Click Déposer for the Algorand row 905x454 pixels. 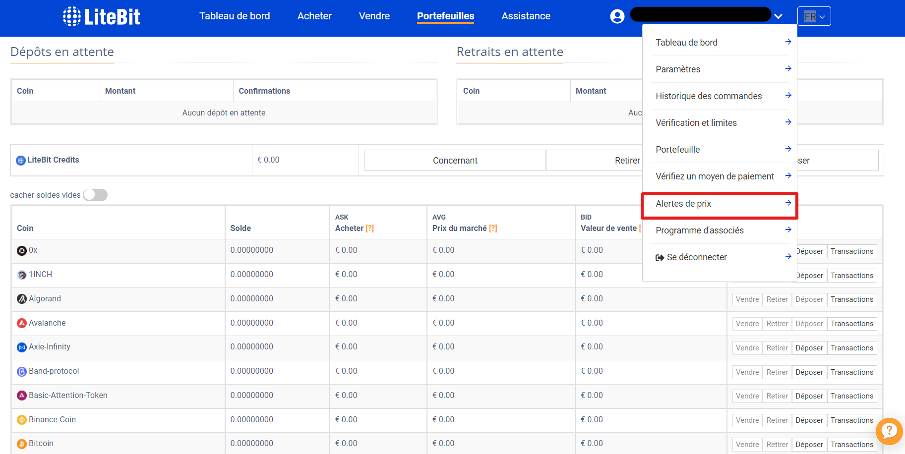click(809, 299)
